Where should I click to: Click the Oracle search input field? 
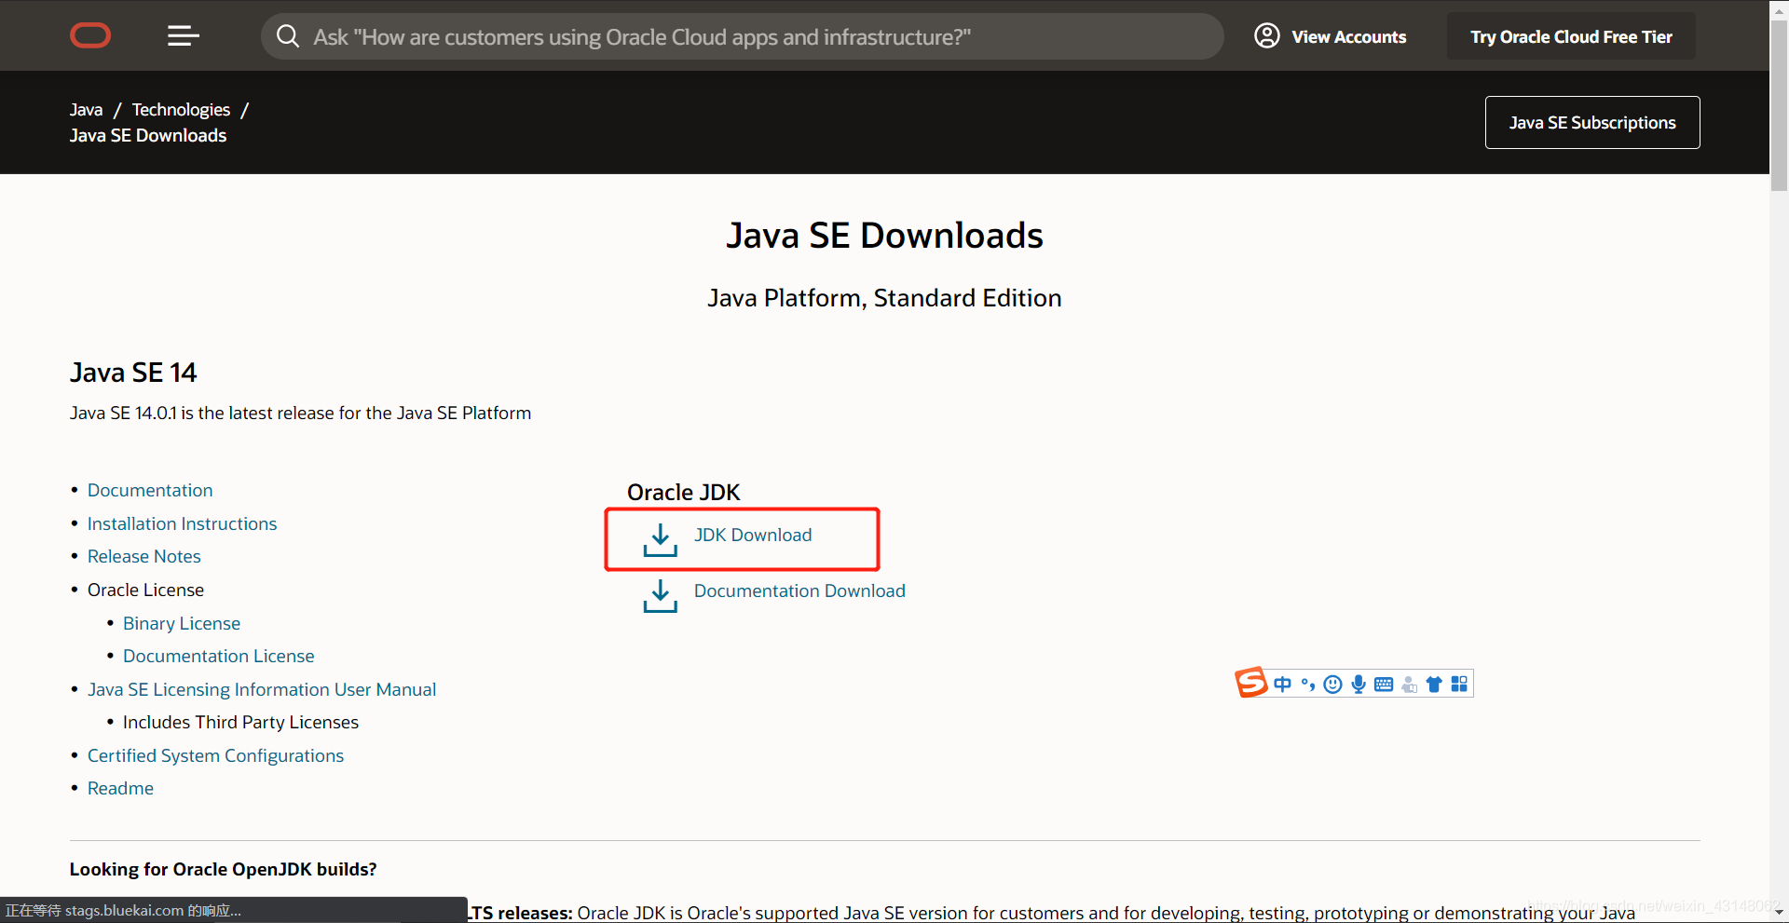tap(742, 36)
